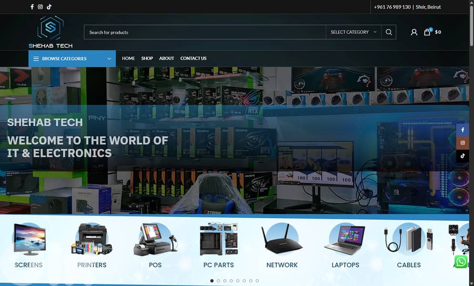
Task: Click the Printers label link
Action: 92,265
